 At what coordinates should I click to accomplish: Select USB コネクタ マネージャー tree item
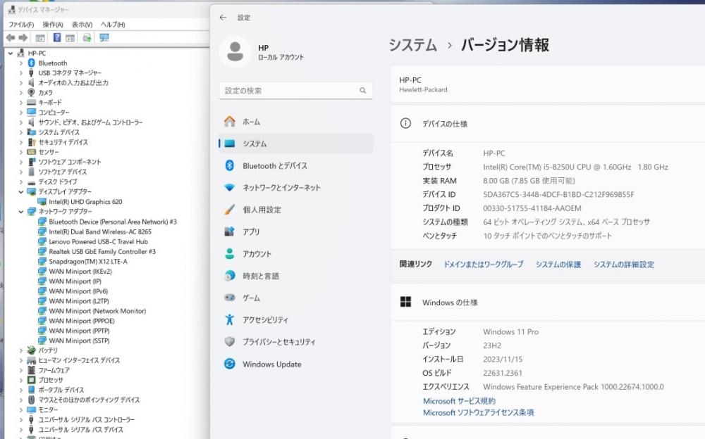click(x=70, y=72)
